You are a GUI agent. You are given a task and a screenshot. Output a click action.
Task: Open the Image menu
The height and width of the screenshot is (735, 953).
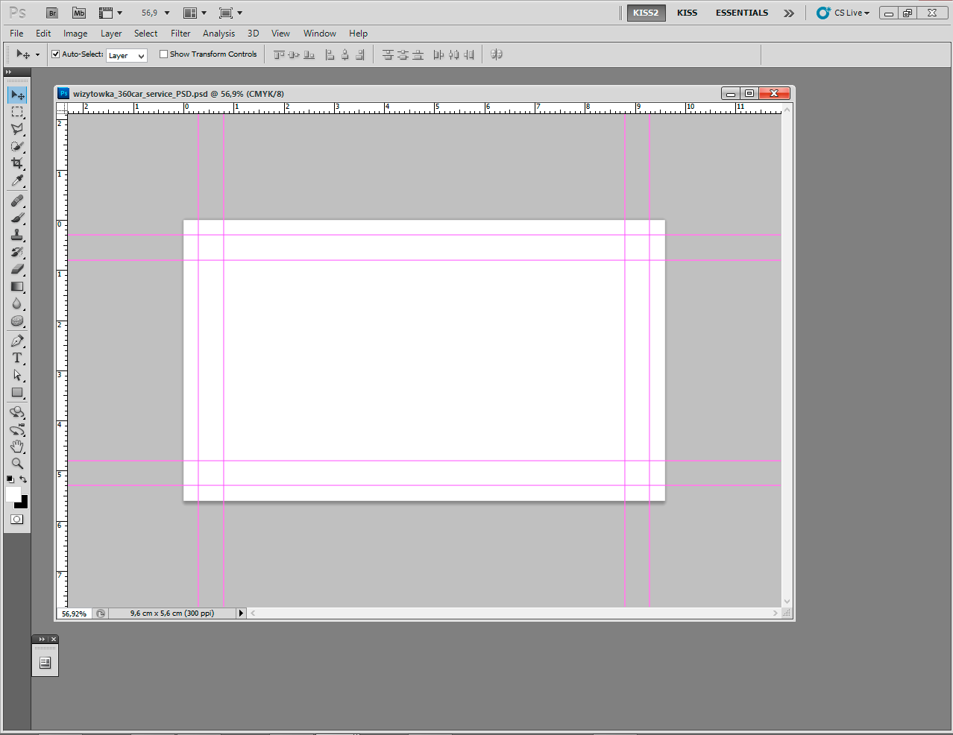tap(75, 34)
